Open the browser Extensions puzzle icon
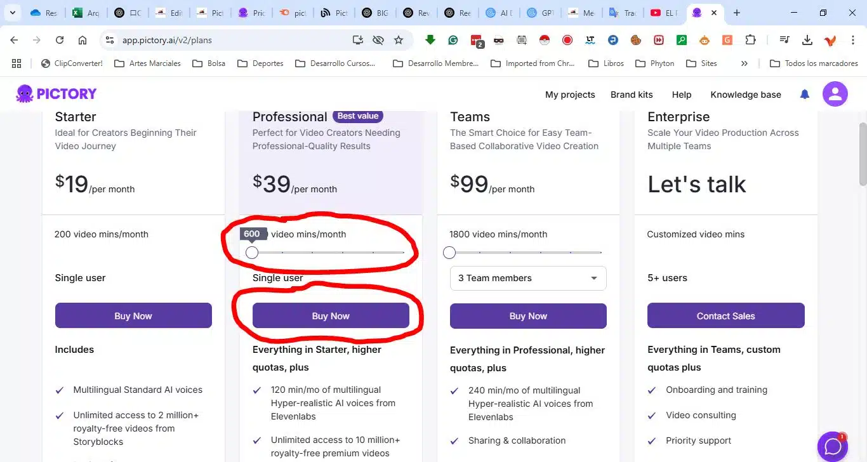 (750, 40)
